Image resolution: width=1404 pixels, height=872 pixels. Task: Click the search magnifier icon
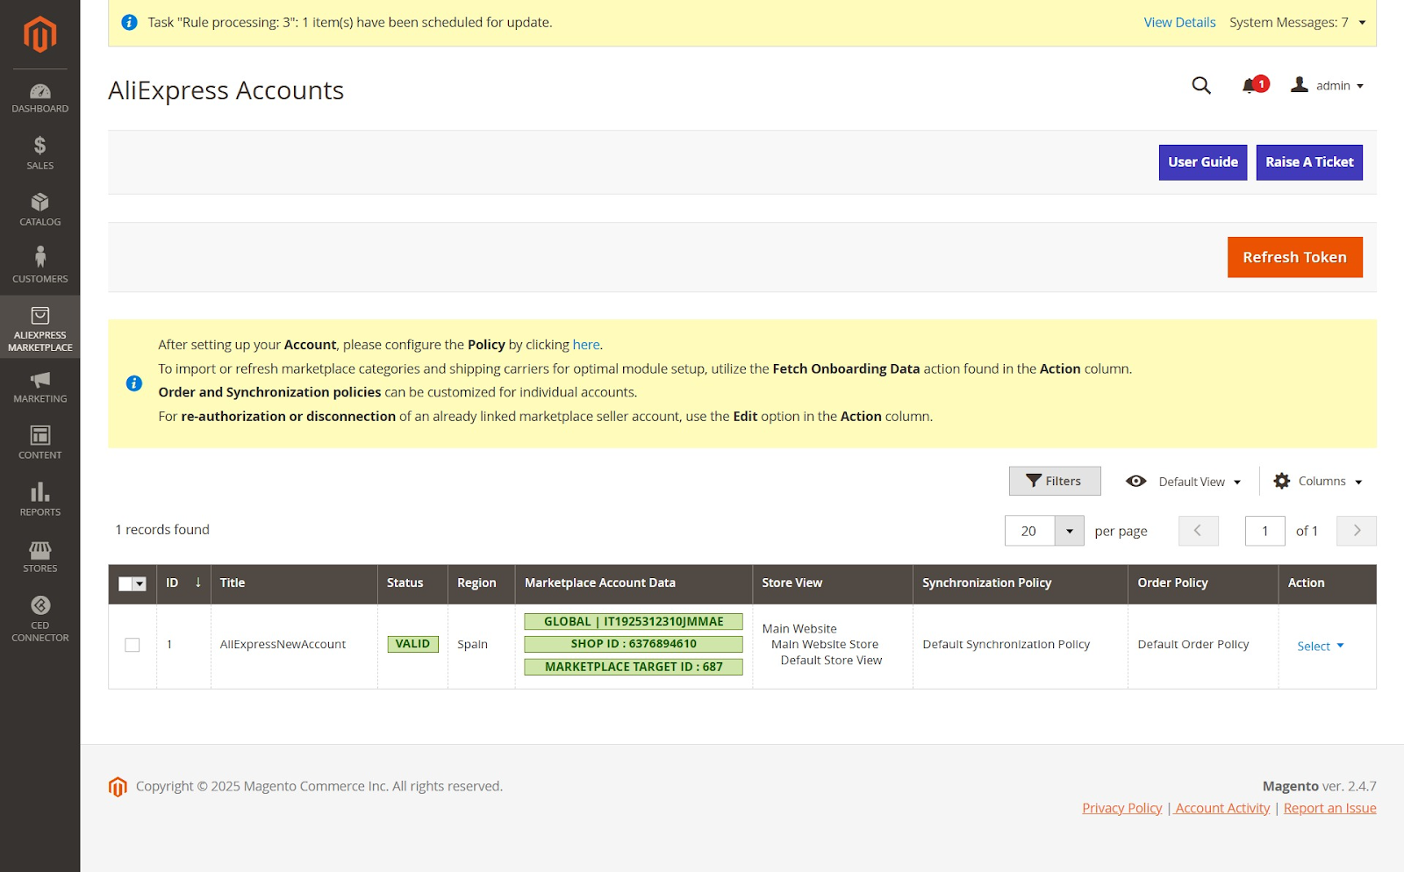click(1201, 85)
